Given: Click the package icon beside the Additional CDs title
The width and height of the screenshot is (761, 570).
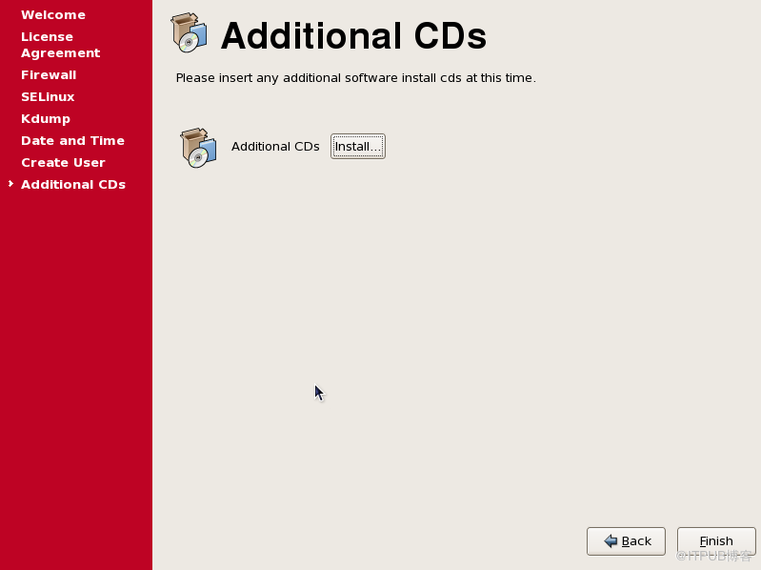Looking at the screenshot, I should pos(190,32).
